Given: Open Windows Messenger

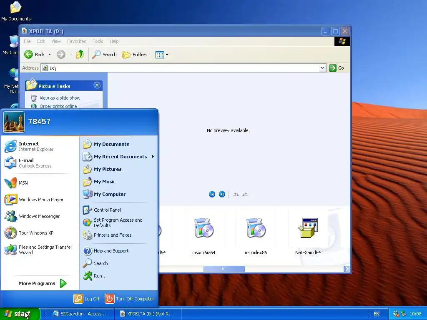Looking at the screenshot, I should pos(32,216).
